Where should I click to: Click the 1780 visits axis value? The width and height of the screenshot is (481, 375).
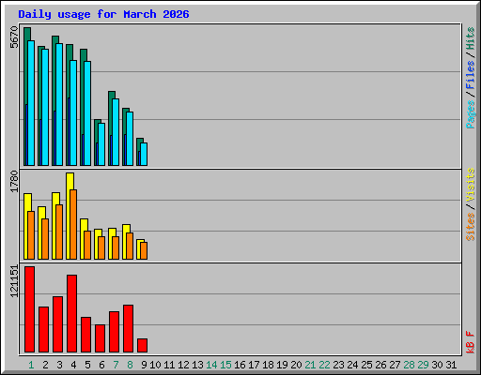[14, 181]
